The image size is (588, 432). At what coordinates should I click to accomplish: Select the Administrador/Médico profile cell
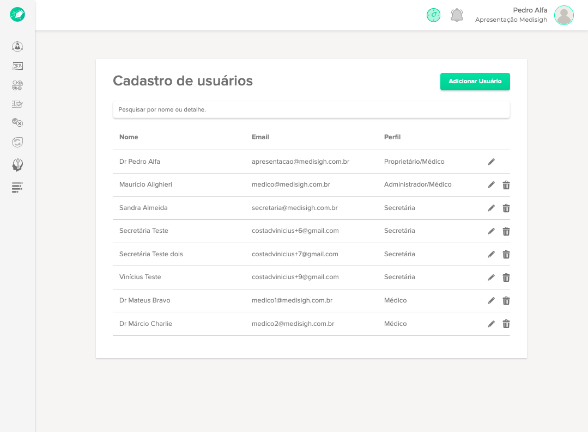pos(418,184)
